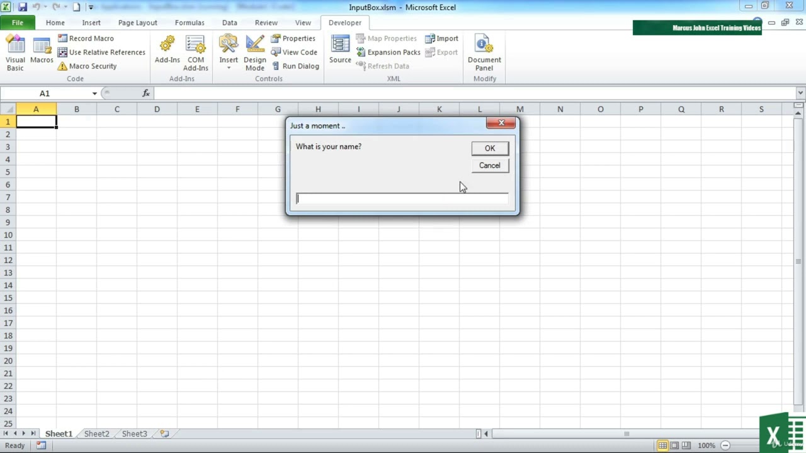Switch to Page Layout view in status bar
806x453 pixels.
pyautogui.click(x=674, y=445)
